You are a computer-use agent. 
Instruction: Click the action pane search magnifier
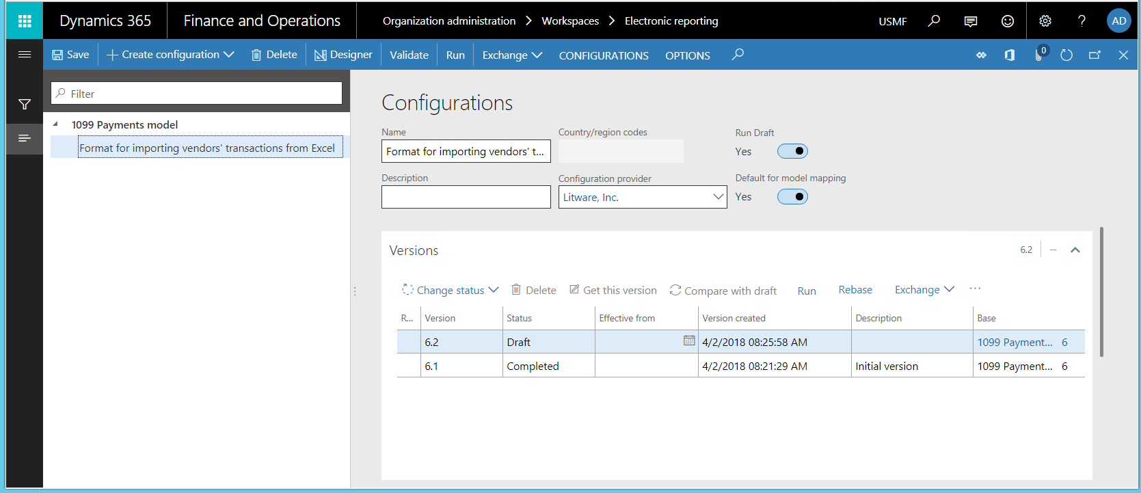[738, 55]
